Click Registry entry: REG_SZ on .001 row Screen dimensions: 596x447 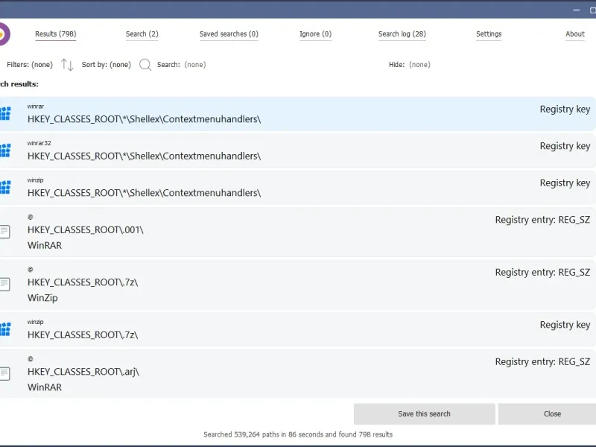click(x=542, y=220)
